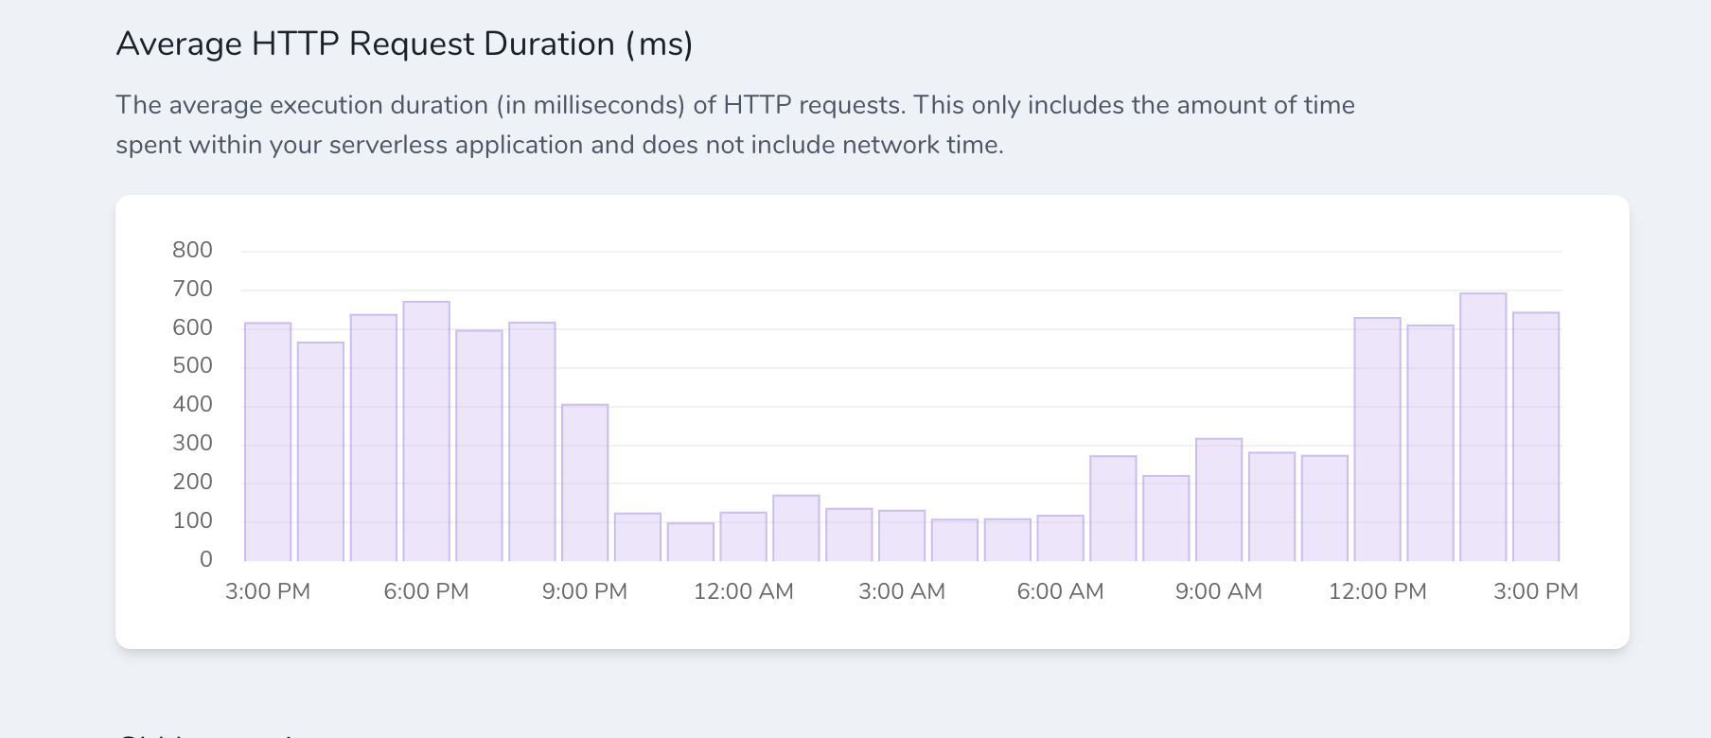Click the 6:00 AM axis label
This screenshot has width=1711, height=738.
[x=1060, y=591]
